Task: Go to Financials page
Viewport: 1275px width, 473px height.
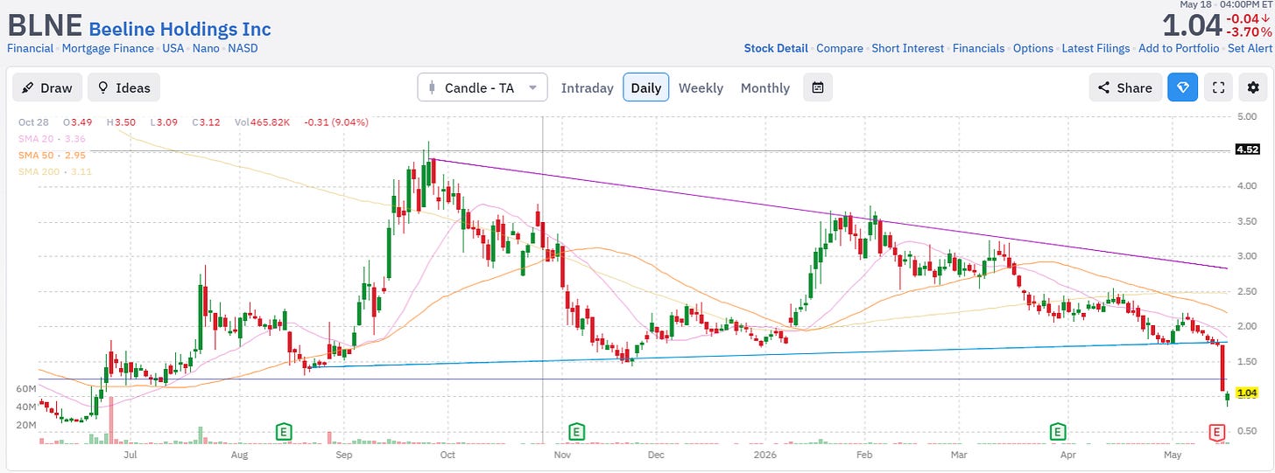Action: click(978, 48)
